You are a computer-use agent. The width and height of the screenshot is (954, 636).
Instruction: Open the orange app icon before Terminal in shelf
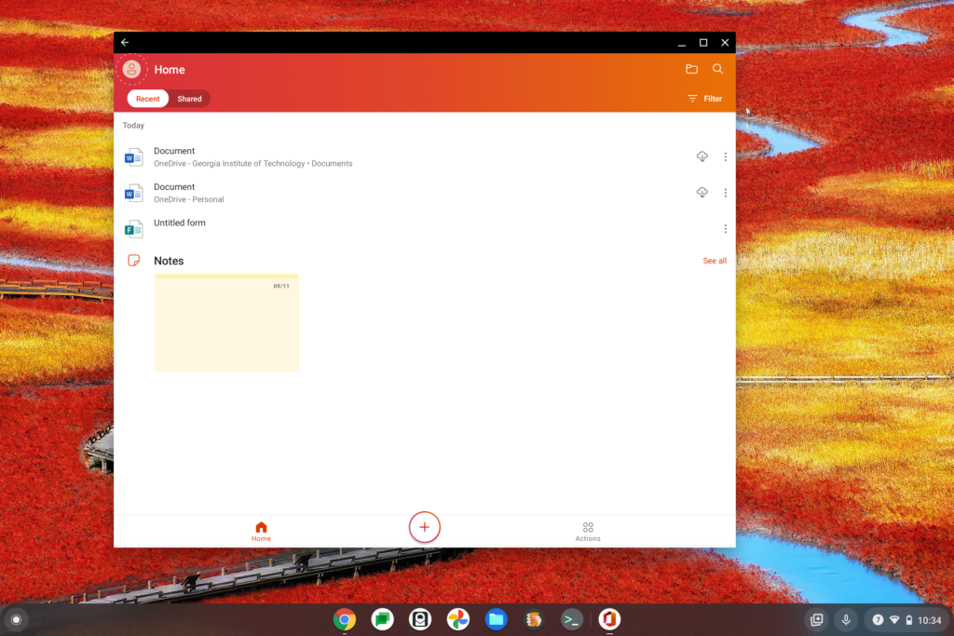tap(534, 619)
